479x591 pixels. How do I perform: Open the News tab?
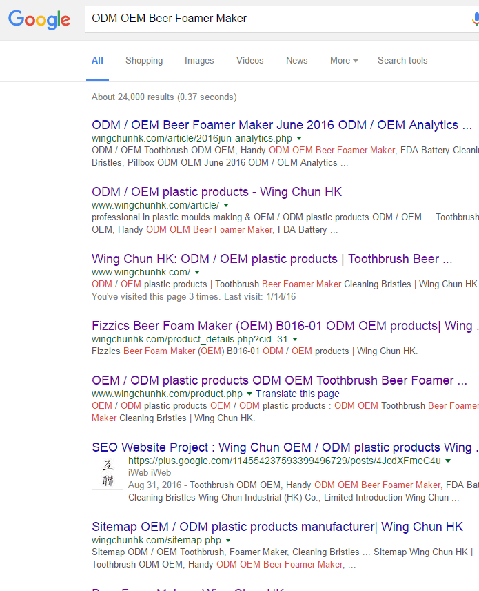click(x=296, y=61)
